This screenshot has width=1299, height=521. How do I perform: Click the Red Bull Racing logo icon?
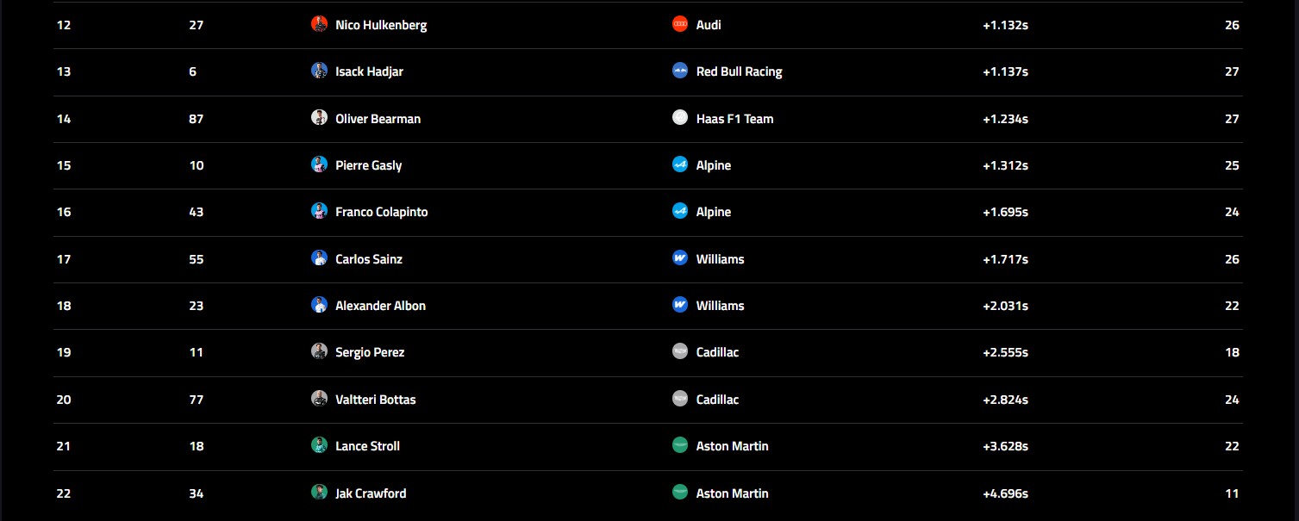point(680,71)
